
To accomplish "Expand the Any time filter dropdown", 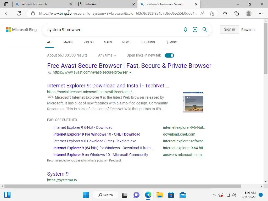I will [107, 55].
